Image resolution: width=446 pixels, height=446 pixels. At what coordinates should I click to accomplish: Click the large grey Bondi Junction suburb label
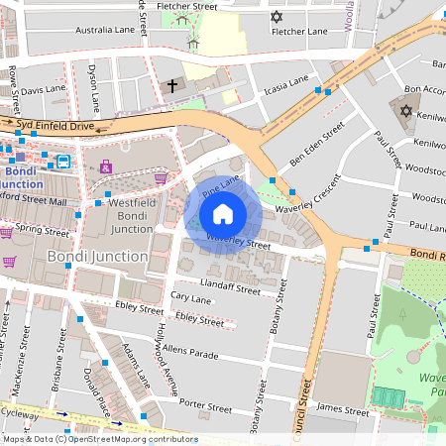click(97, 257)
